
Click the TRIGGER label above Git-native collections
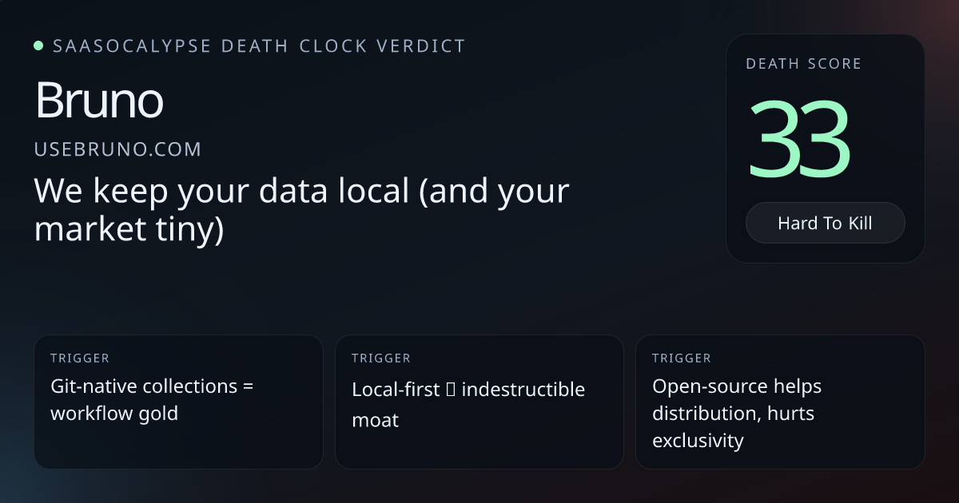(80, 358)
